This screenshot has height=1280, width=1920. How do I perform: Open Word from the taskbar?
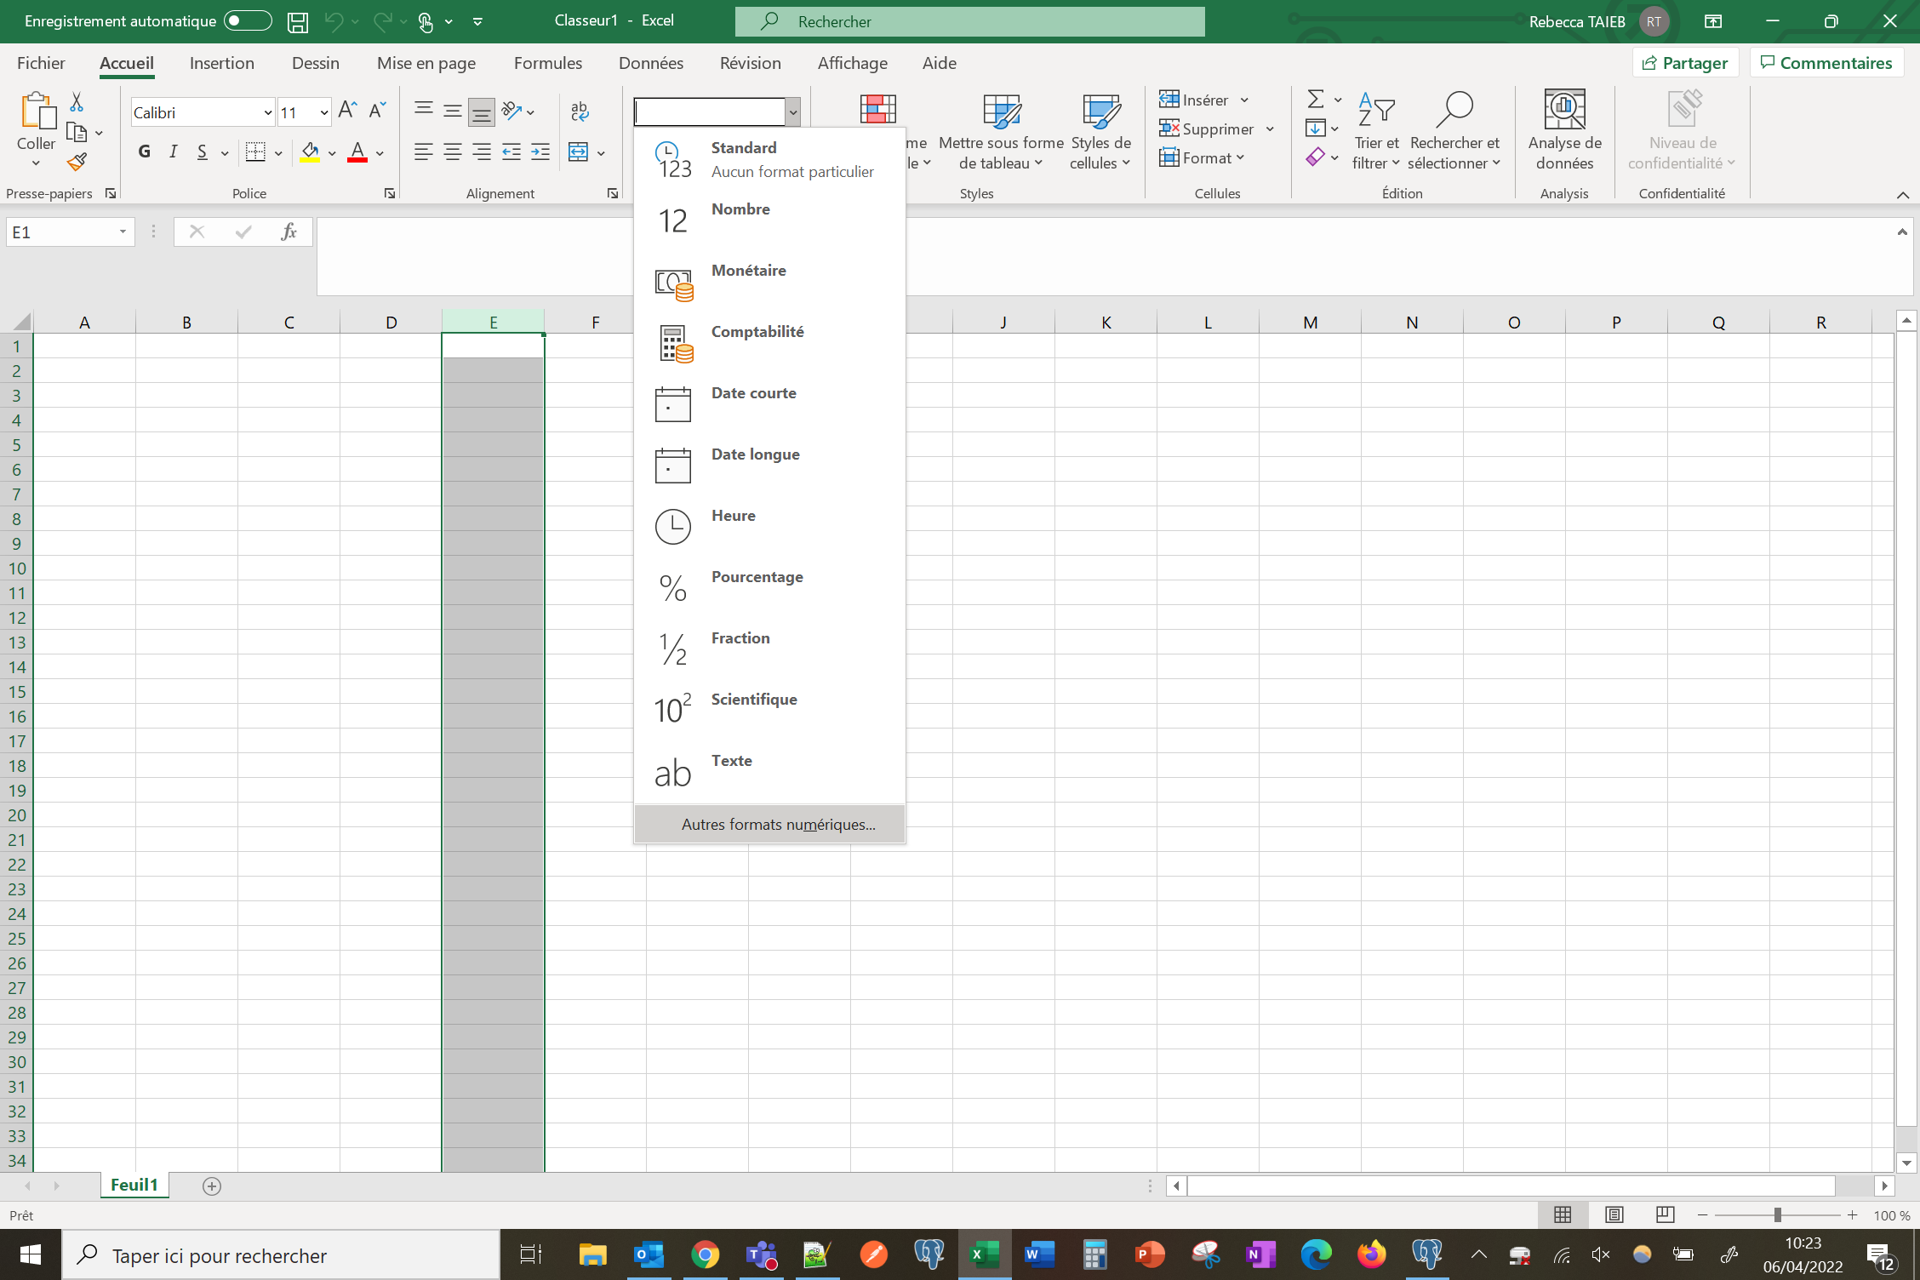pos(1039,1254)
